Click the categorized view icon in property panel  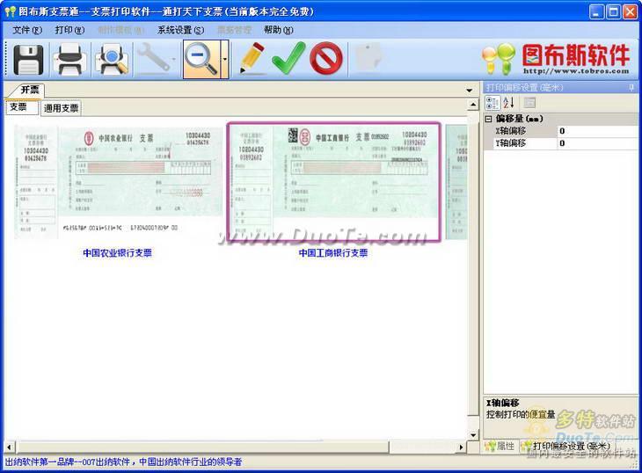[492, 102]
